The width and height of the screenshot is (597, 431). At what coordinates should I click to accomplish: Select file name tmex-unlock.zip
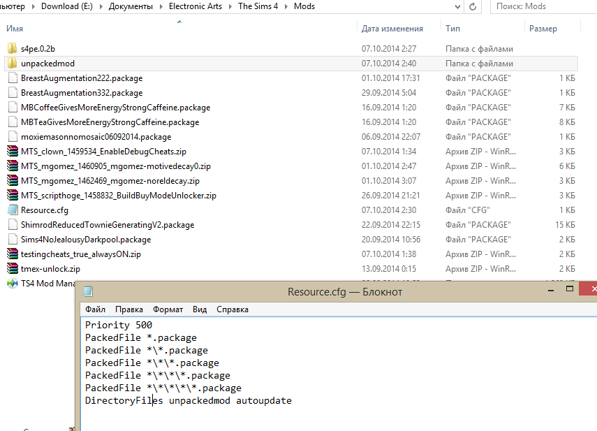click(x=50, y=269)
